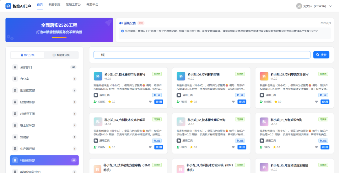The width and height of the screenshot is (339, 173).
Task: Click the 使用 button for 科小知_01
Action: (x=325, y=147)
